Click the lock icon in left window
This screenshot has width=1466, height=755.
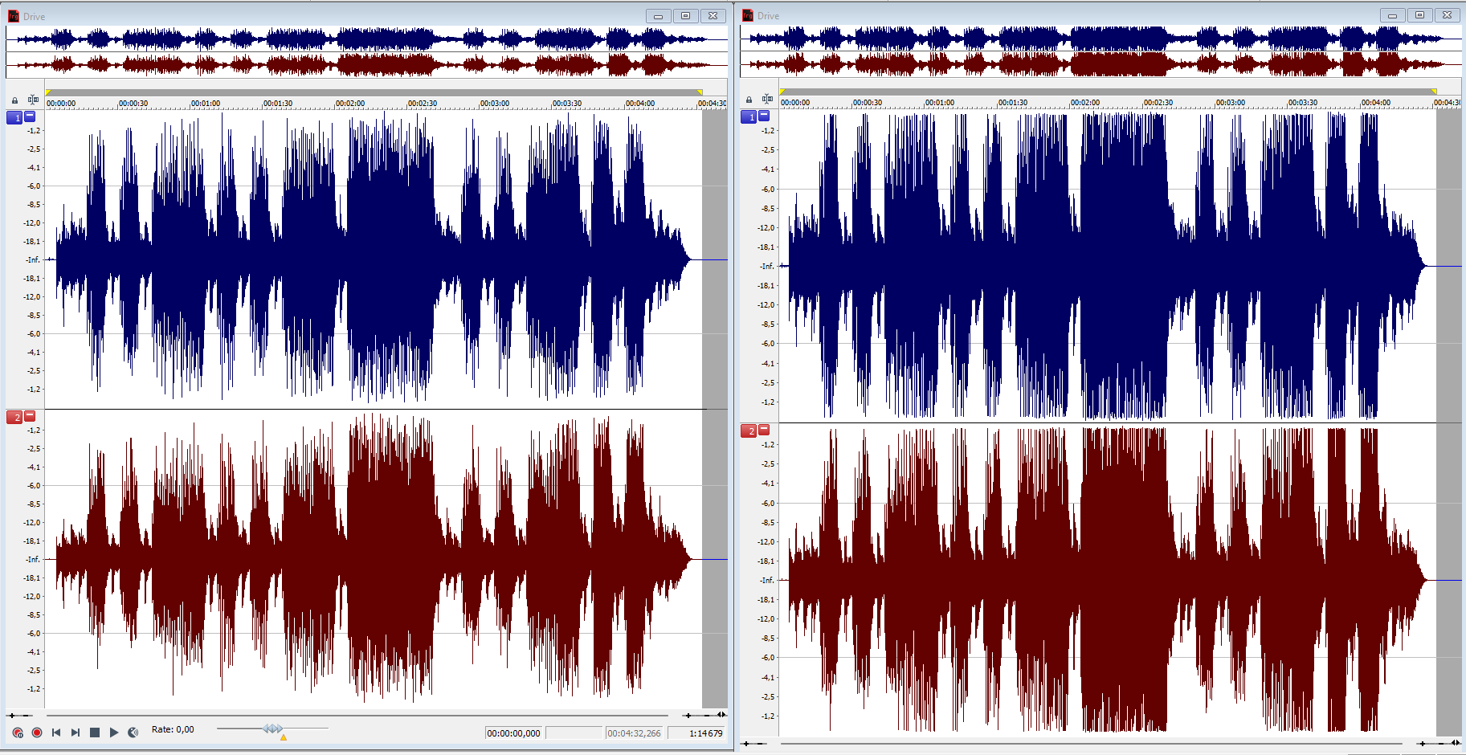point(14,100)
